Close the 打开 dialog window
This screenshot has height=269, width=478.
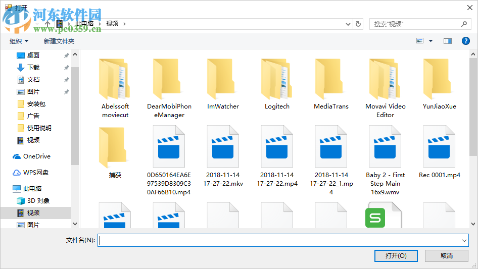(x=470, y=7)
